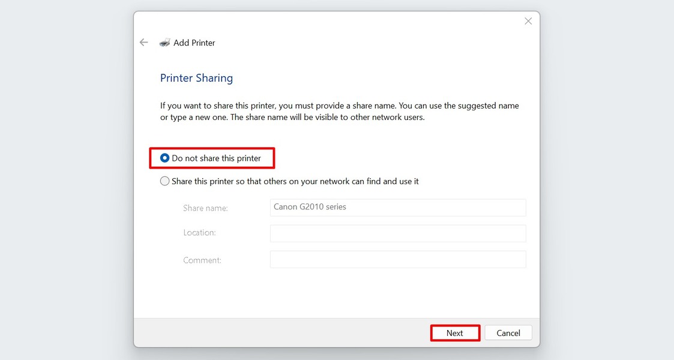Image resolution: width=674 pixels, height=360 pixels.
Task: Click the Comment input box
Action: (x=397, y=259)
